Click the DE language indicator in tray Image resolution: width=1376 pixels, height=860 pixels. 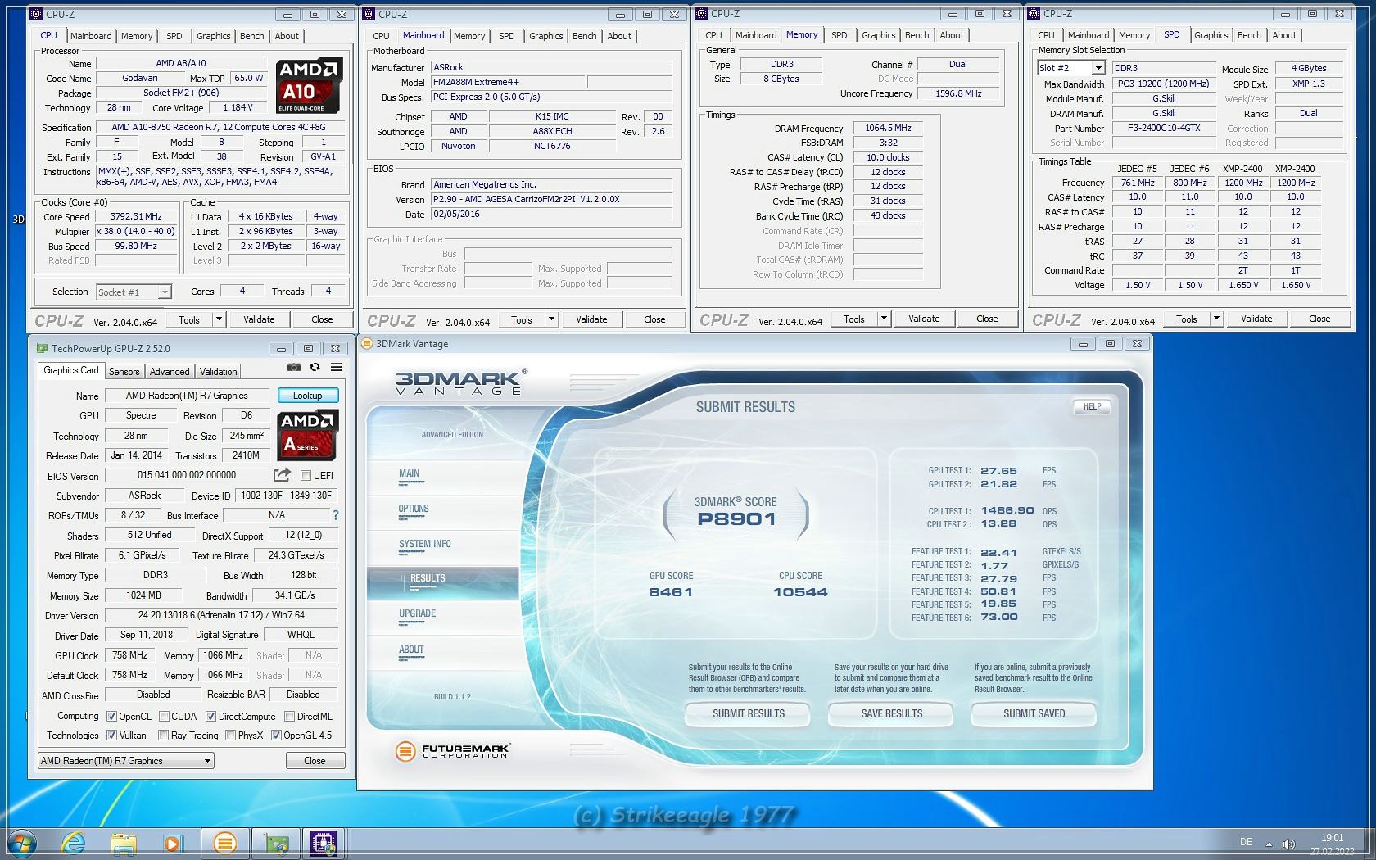pyautogui.click(x=1246, y=842)
